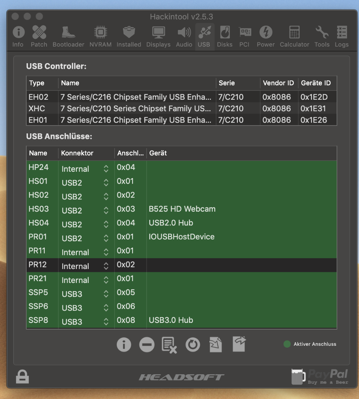Click the Headsoft logo link
This screenshot has height=399, width=359.
click(x=181, y=377)
